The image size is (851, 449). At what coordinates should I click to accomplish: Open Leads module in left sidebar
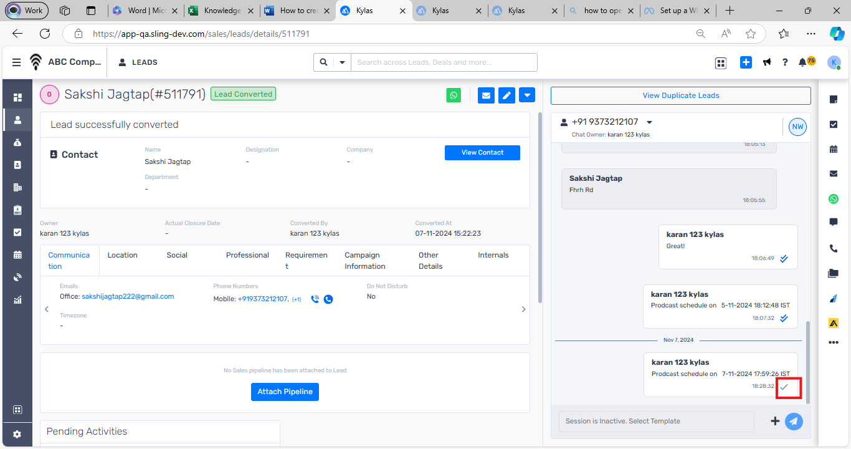point(17,120)
